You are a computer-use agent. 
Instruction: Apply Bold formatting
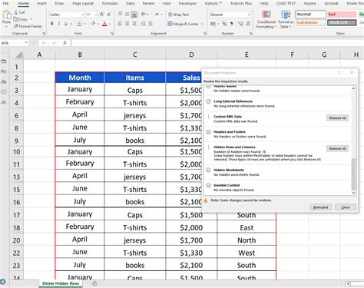[x=52, y=24]
